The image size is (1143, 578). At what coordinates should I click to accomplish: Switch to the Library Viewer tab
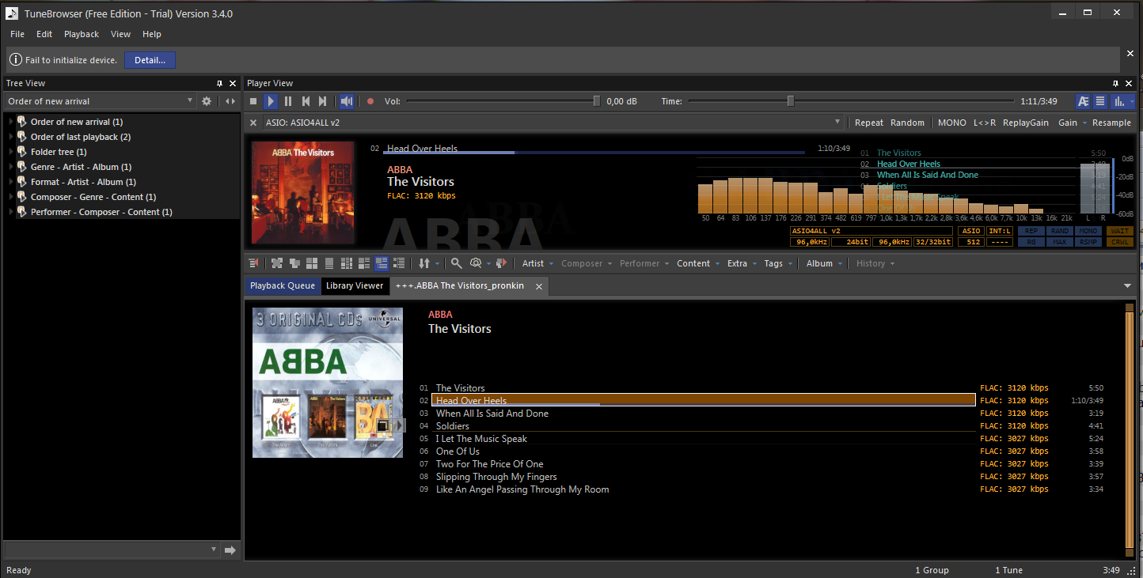[x=355, y=285]
